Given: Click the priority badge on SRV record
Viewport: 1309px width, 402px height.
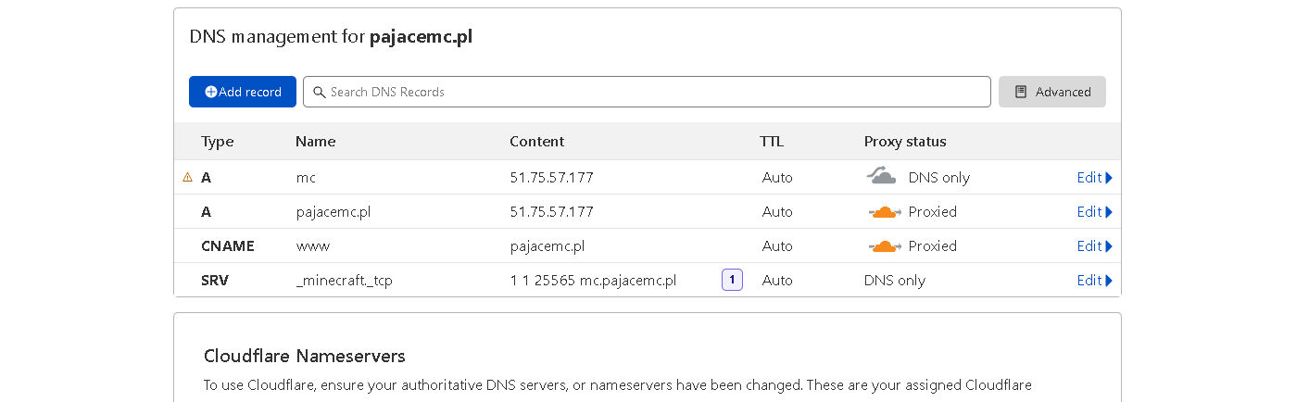Looking at the screenshot, I should pos(732,280).
